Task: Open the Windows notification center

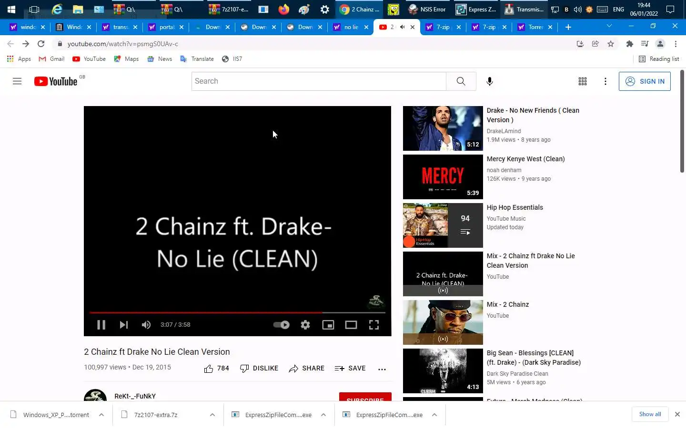Action: point(670,9)
